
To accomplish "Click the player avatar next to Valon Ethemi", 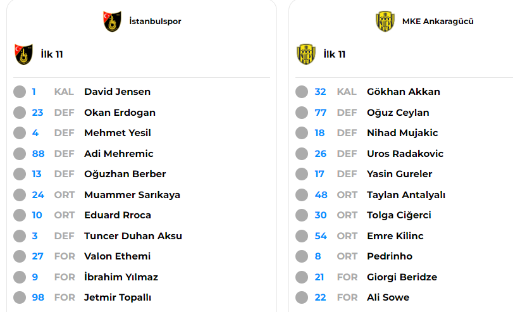I will (20, 256).
